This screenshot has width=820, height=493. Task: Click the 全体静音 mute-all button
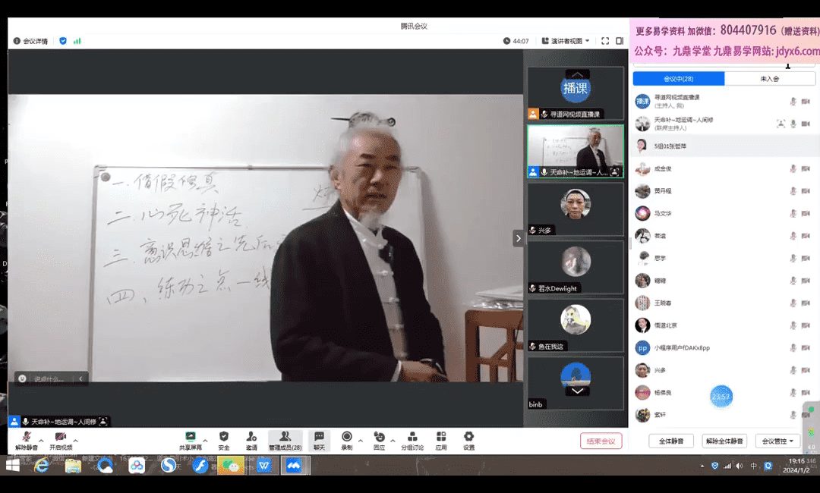click(670, 441)
